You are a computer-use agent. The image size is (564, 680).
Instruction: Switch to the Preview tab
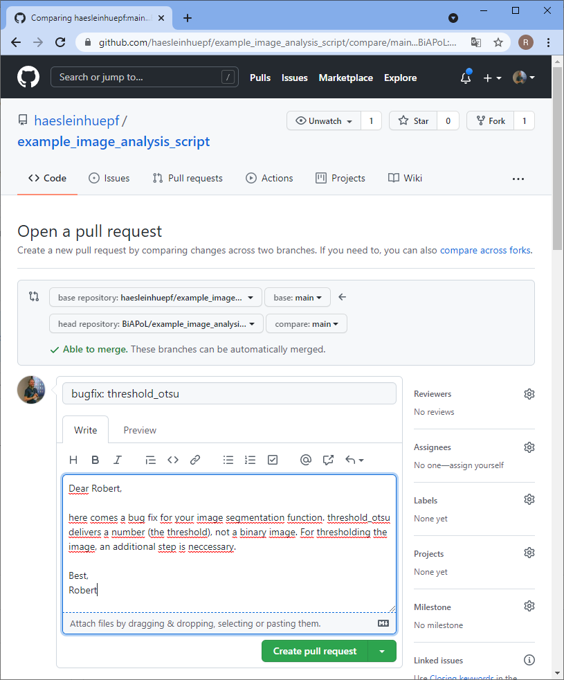tap(140, 430)
